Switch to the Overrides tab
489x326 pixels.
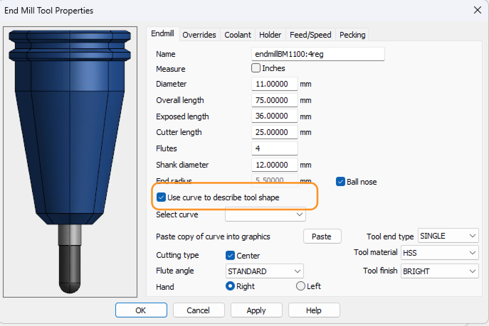199,34
